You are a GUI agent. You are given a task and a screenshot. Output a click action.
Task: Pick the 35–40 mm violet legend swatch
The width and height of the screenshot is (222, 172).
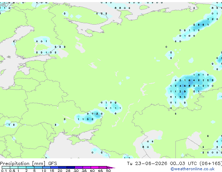pos(86,167)
